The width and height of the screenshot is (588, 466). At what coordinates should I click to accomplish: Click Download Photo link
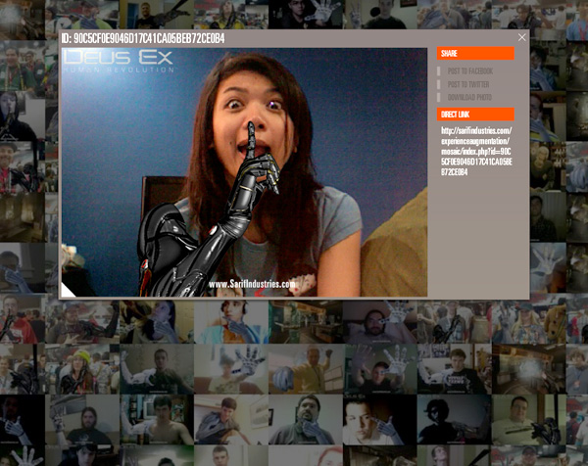click(x=469, y=97)
